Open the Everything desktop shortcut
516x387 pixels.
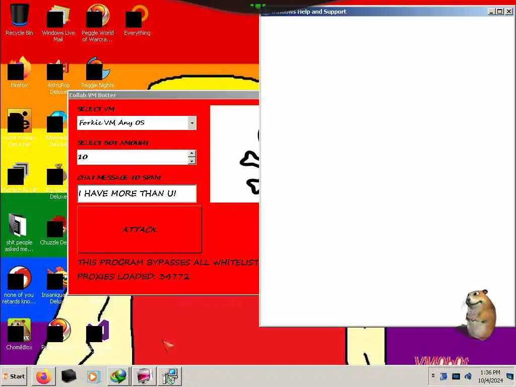[x=137, y=20]
